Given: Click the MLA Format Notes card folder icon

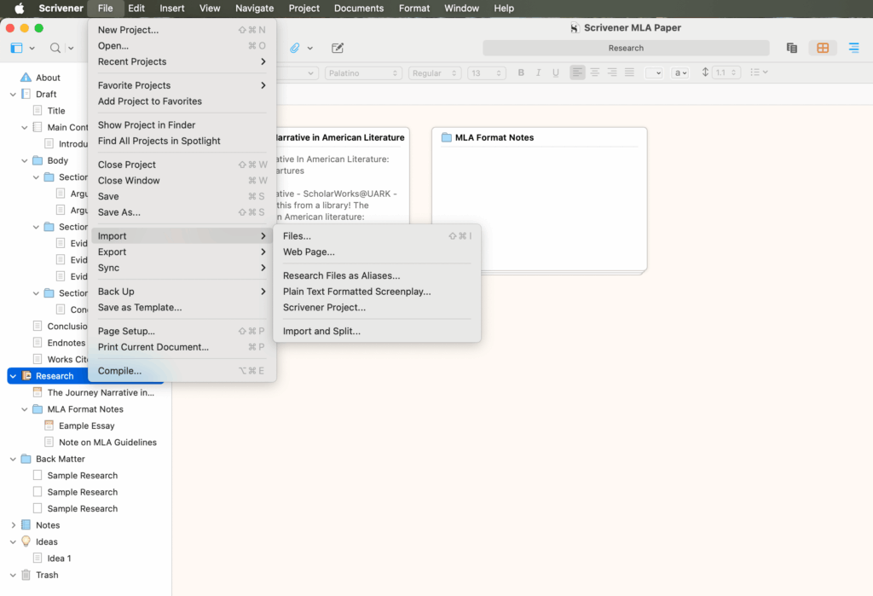Looking at the screenshot, I should click(447, 137).
